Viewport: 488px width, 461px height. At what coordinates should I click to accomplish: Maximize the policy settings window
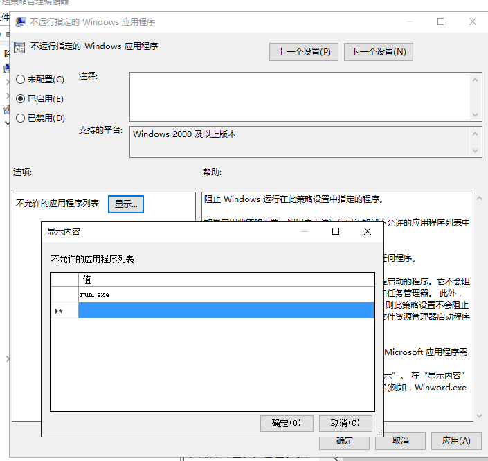(x=441, y=21)
